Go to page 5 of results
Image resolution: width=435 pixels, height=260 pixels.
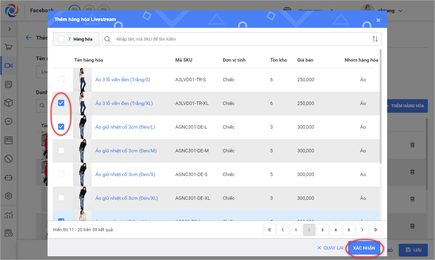349,230
